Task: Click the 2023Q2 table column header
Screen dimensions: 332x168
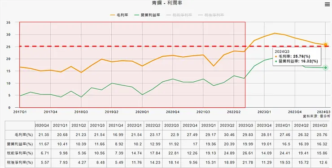Action: click(x=227, y=126)
